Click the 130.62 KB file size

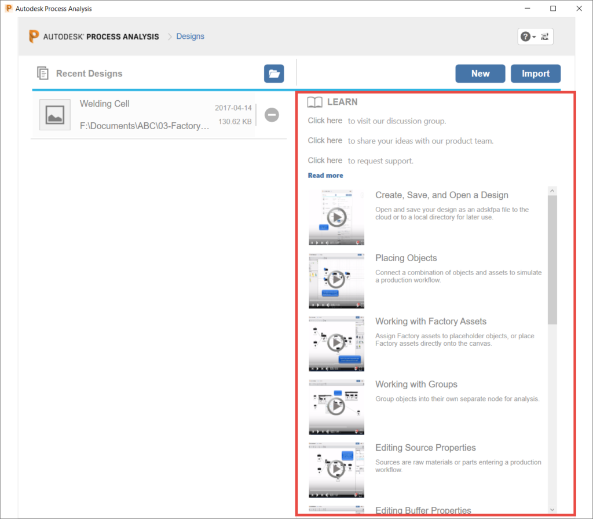click(x=235, y=122)
